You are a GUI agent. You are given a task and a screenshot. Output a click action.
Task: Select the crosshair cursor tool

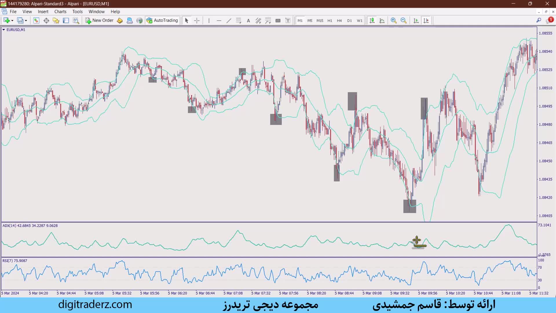[197, 21]
